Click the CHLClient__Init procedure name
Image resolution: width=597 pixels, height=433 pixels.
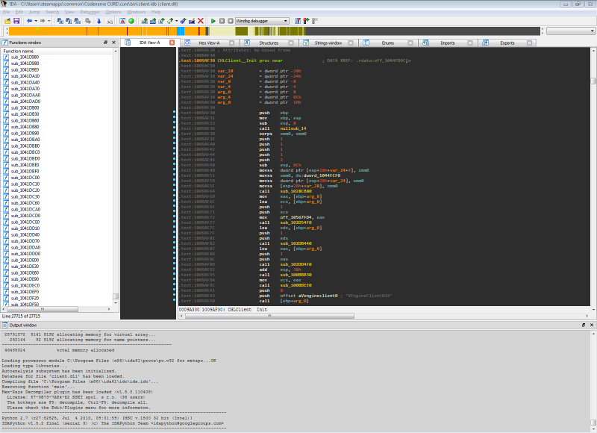pos(237,60)
